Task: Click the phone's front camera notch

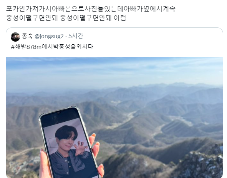Action: [x=59, y=113]
